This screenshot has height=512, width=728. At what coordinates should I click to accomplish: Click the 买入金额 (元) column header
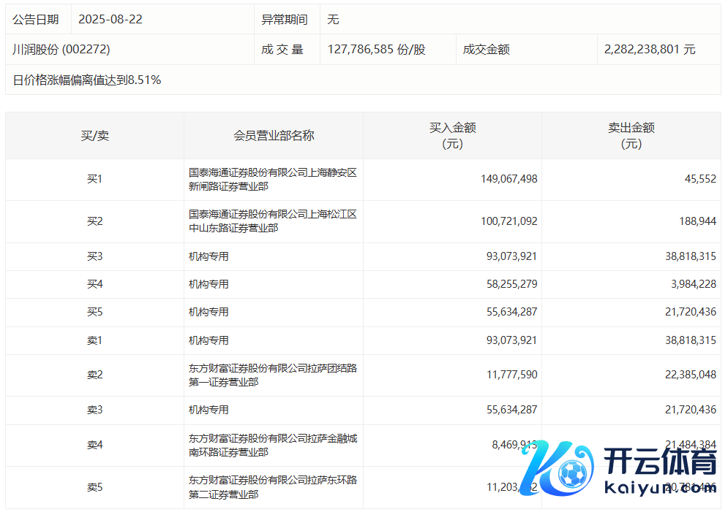pos(452,136)
